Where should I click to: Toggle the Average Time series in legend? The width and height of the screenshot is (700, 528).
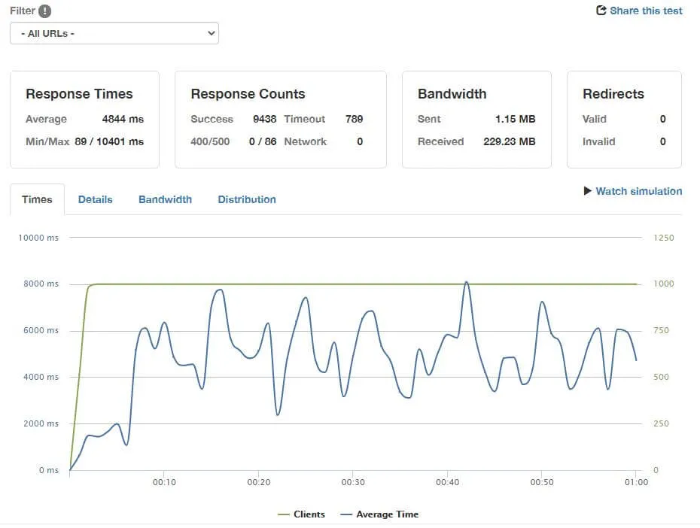click(x=379, y=514)
